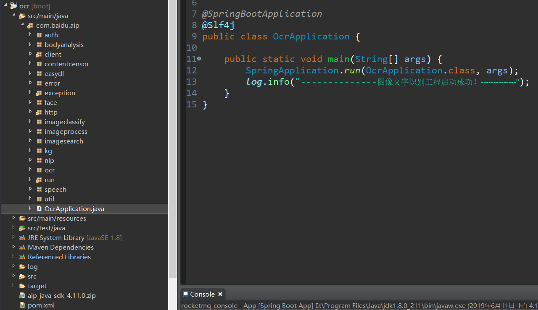
Task: Click the aip-java-sdk-4.11.0.zip file icon
Action: 22,296
